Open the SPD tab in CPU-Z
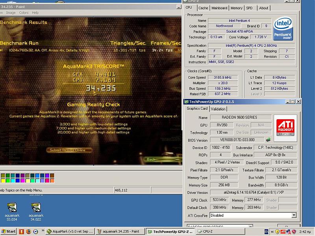315x236 pixels. click(249, 8)
